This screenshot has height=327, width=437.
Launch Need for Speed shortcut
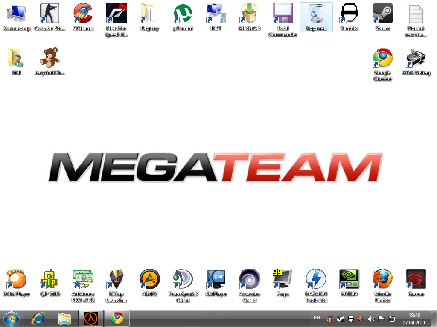pyautogui.click(x=116, y=20)
